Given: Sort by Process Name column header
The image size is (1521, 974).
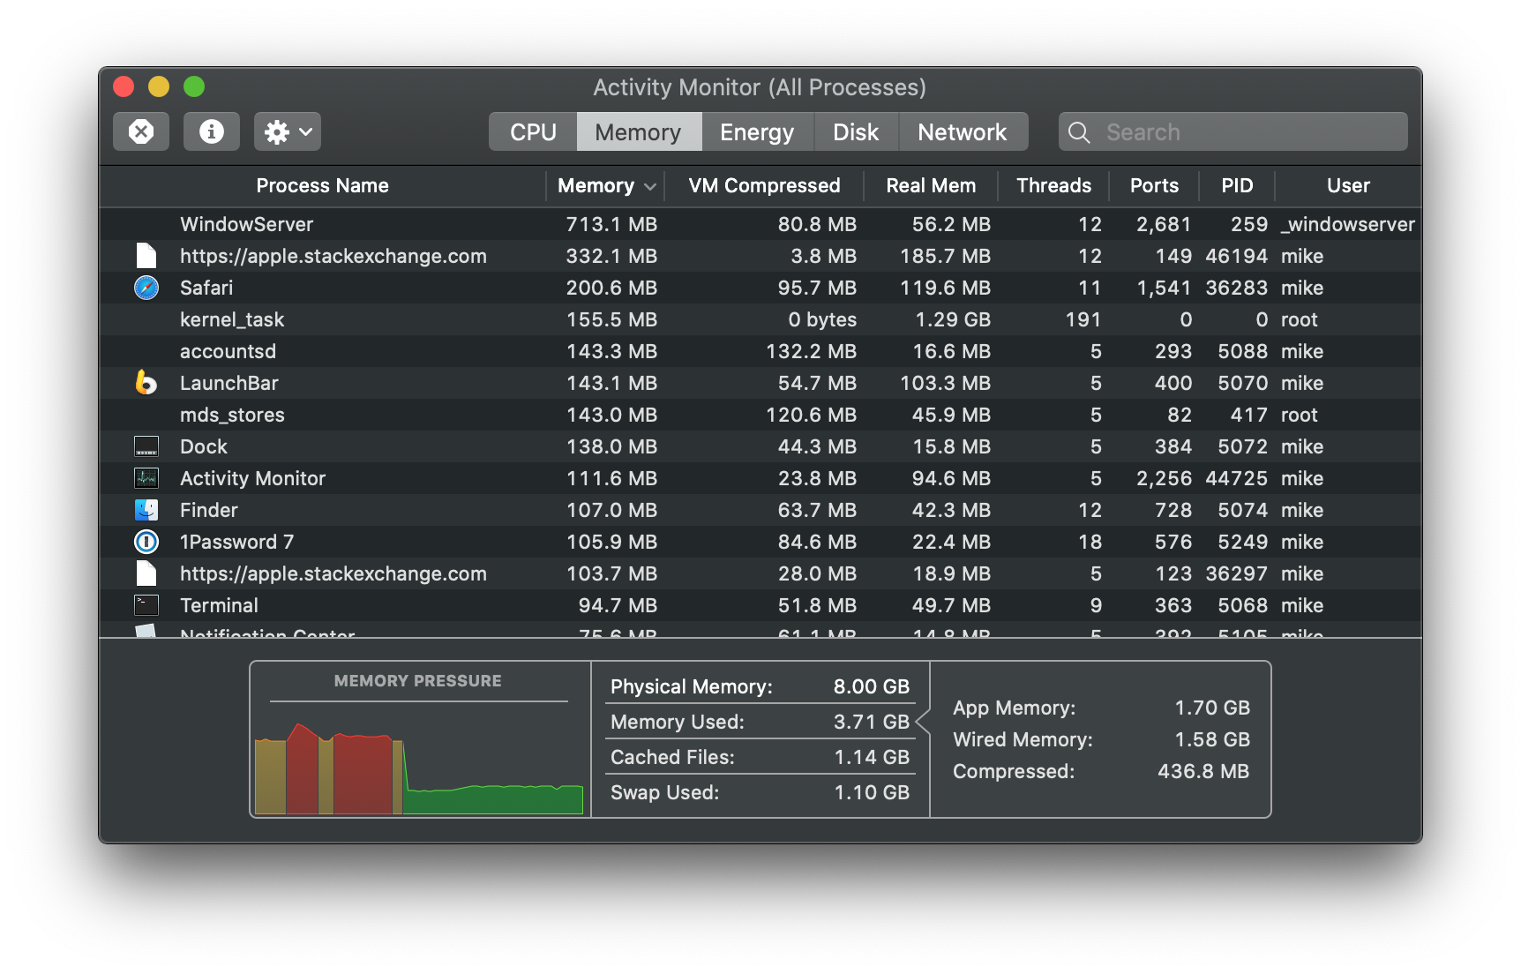Looking at the screenshot, I should click(322, 185).
